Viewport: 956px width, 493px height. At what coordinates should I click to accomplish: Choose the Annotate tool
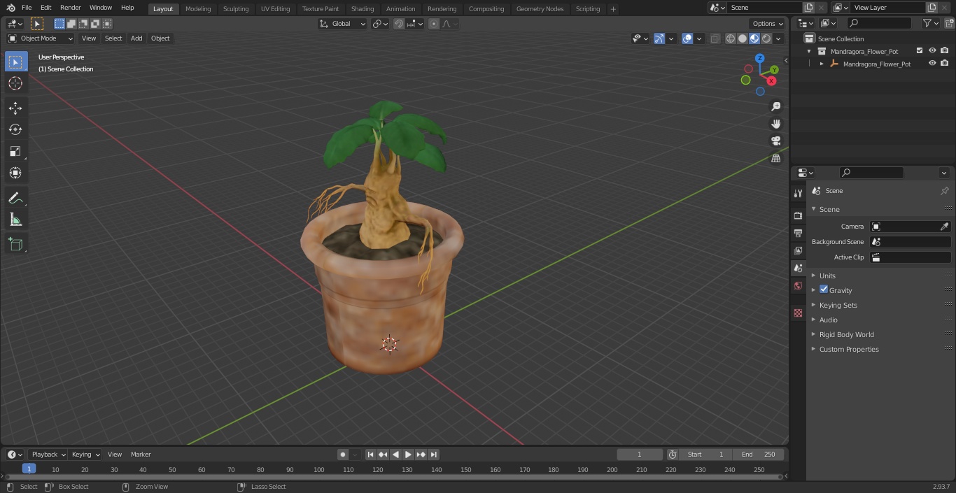(x=15, y=199)
